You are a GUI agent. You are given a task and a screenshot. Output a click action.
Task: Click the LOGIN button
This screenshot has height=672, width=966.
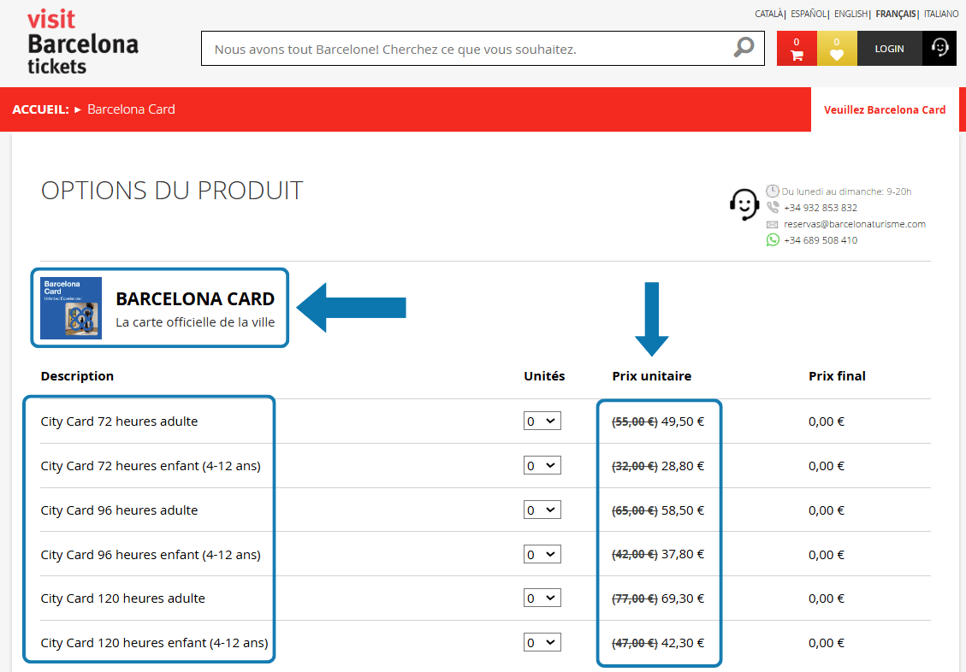click(x=889, y=49)
